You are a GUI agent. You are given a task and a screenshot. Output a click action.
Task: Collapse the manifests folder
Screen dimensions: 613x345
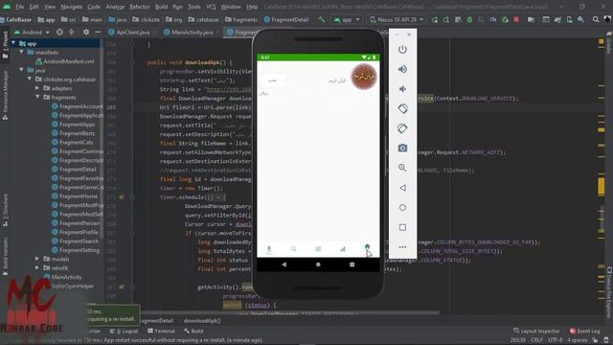[22, 53]
